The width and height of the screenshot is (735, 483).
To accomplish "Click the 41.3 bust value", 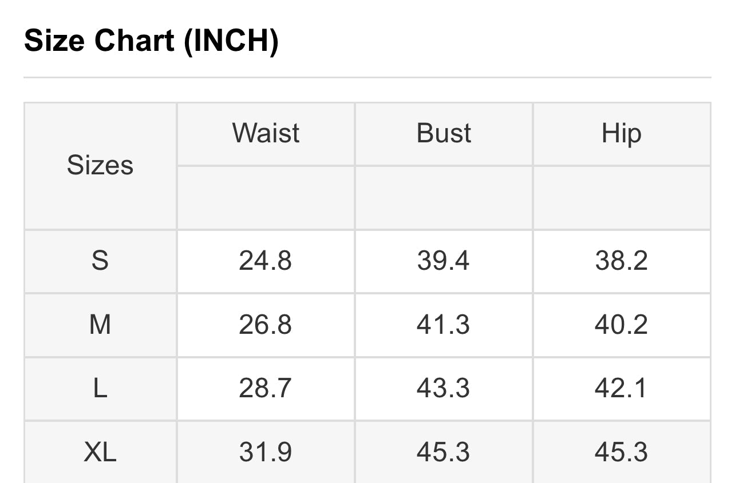I will 444,325.
